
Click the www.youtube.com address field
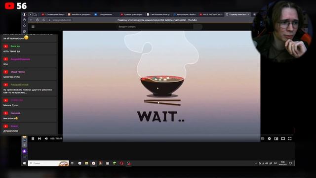coord(62,20)
